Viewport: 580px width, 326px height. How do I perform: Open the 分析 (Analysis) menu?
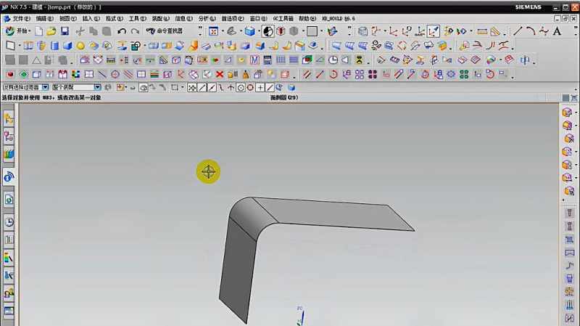(x=207, y=18)
